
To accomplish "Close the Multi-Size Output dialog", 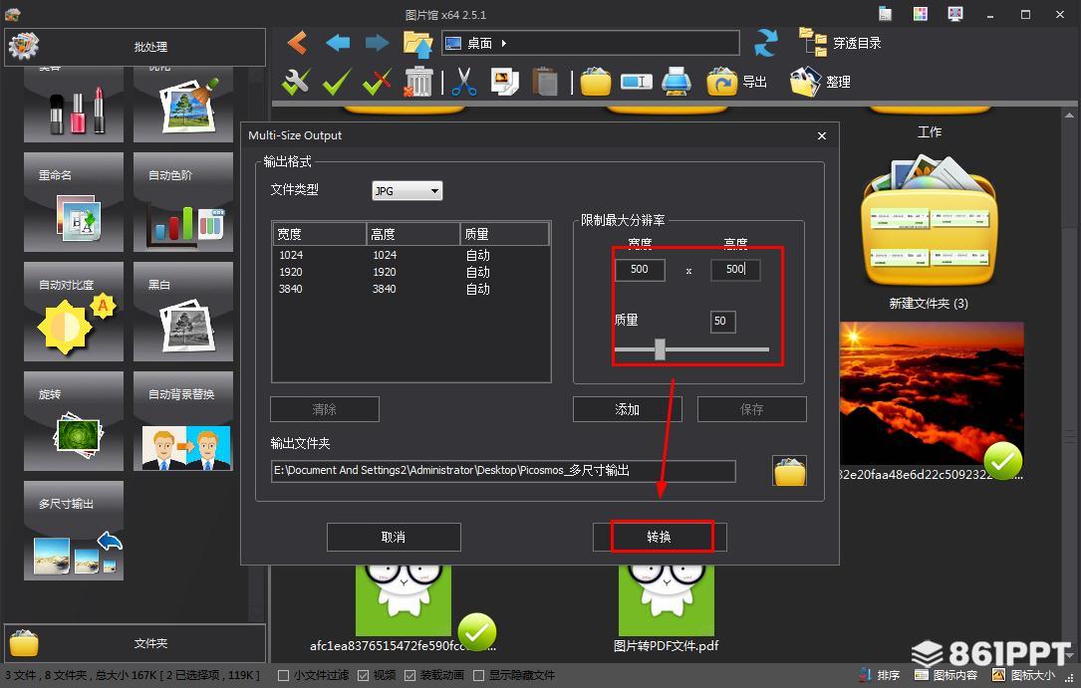I will (822, 135).
